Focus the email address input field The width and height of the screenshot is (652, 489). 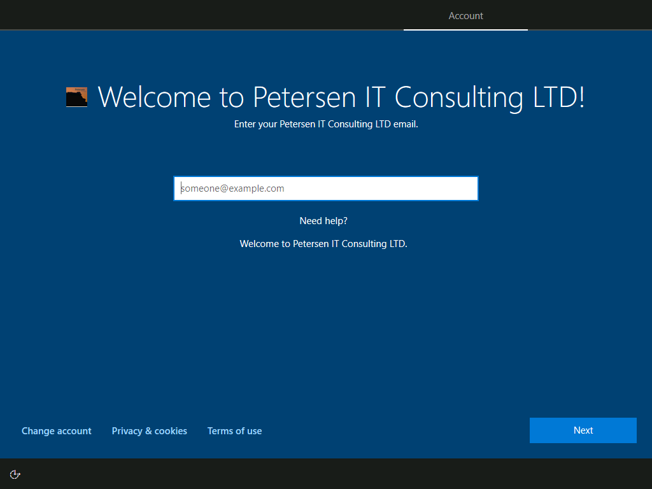pos(326,188)
